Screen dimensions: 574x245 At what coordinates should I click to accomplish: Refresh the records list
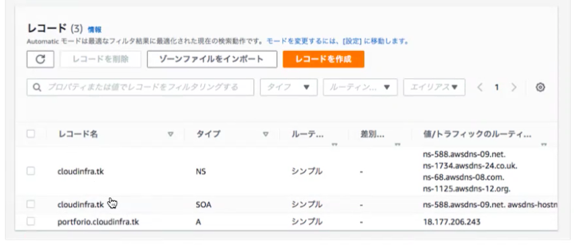click(40, 59)
